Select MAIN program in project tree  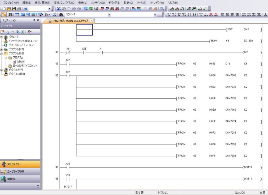21,62
